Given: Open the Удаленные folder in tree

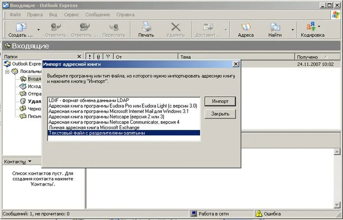Looking at the screenshot, I should click(x=30, y=101).
